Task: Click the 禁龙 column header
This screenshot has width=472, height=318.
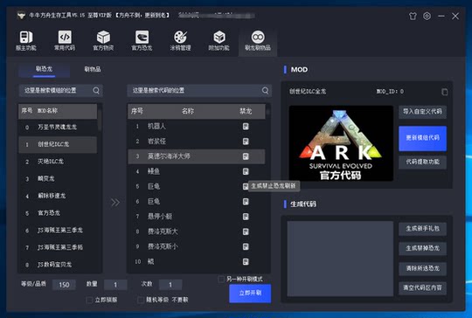Action: click(246, 111)
